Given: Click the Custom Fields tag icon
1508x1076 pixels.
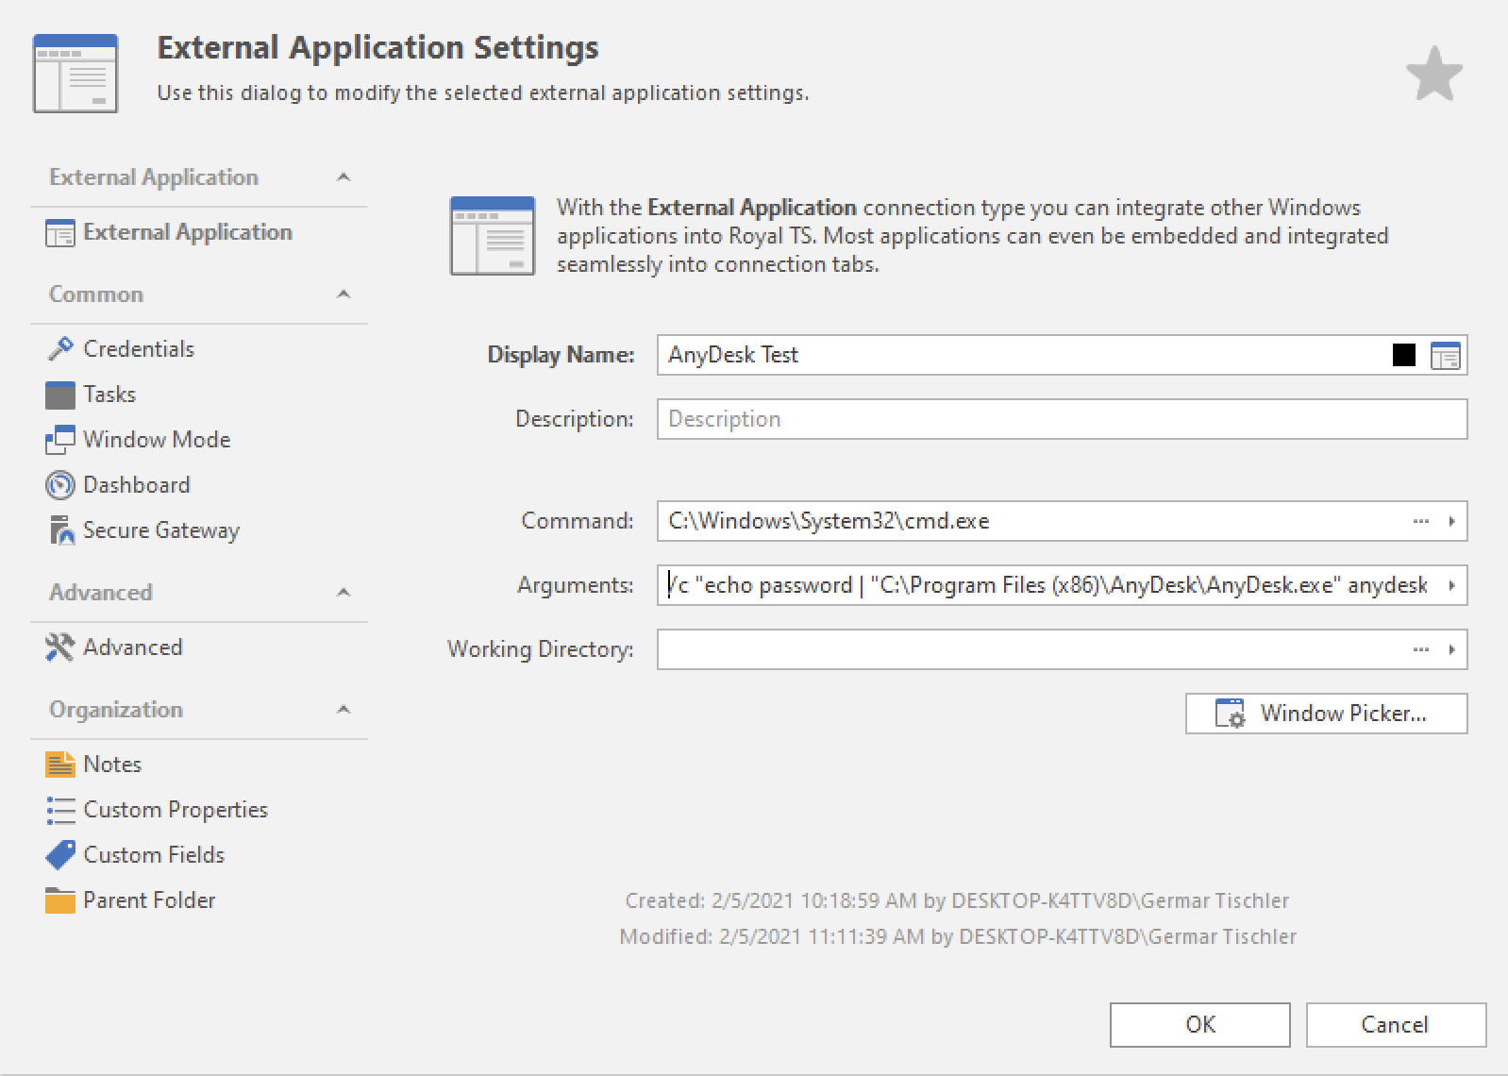Looking at the screenshot, I should (x=59, y=855).
